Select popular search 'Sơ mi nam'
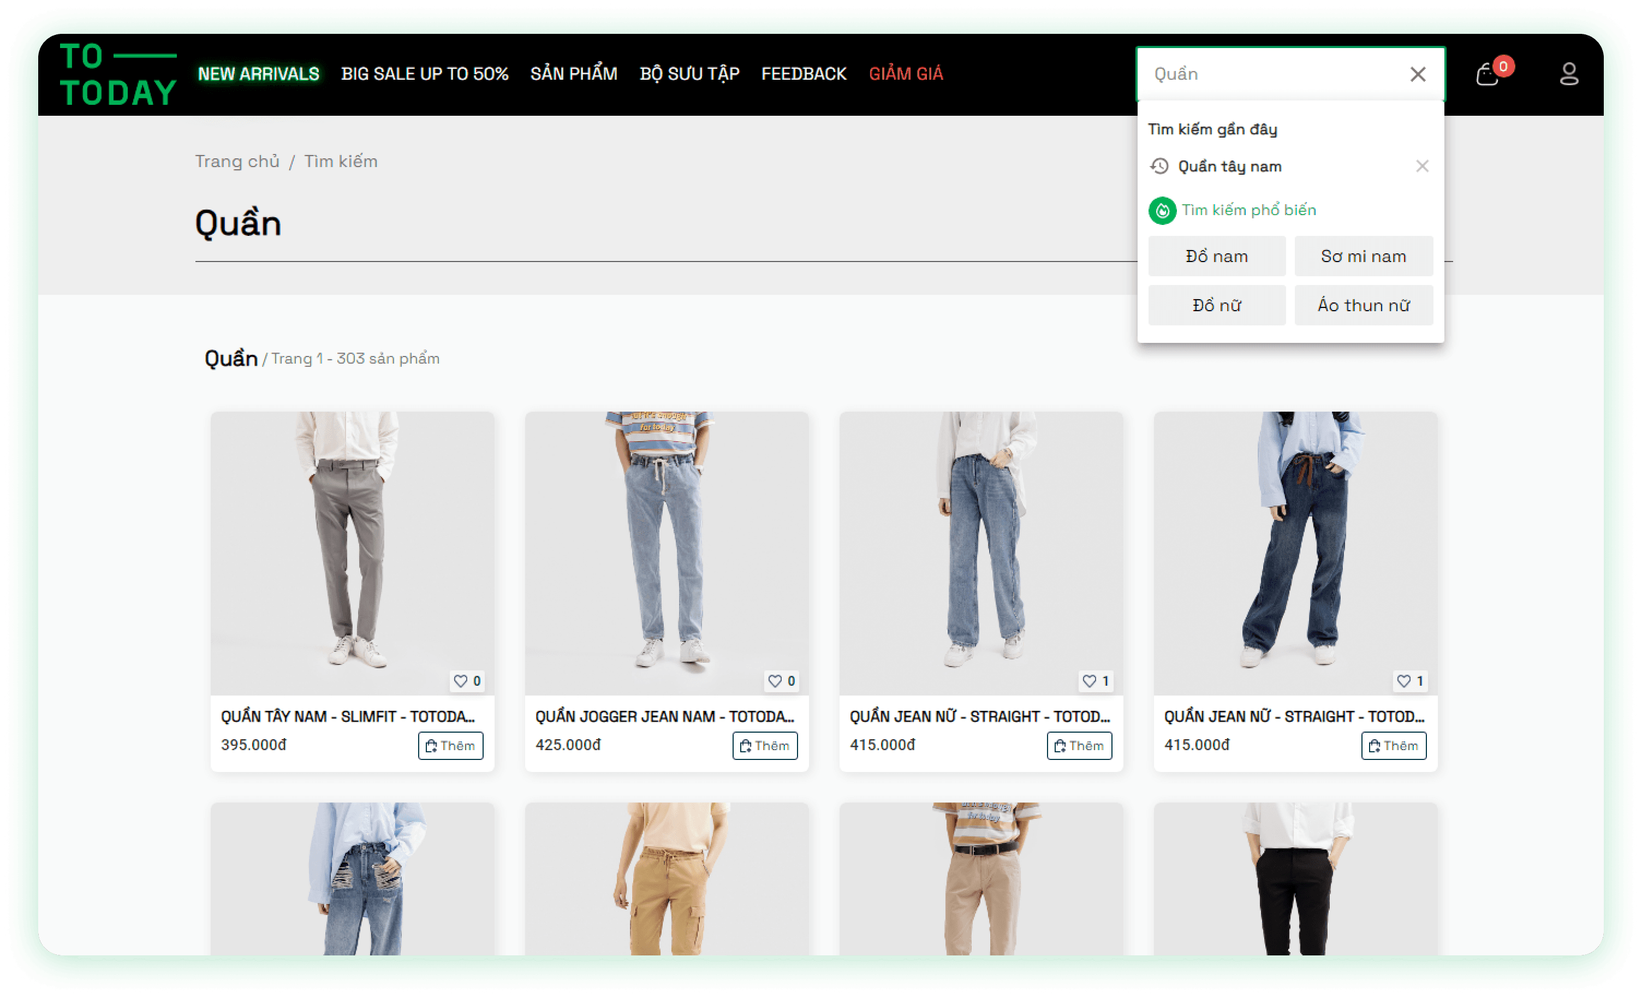 1364,256
